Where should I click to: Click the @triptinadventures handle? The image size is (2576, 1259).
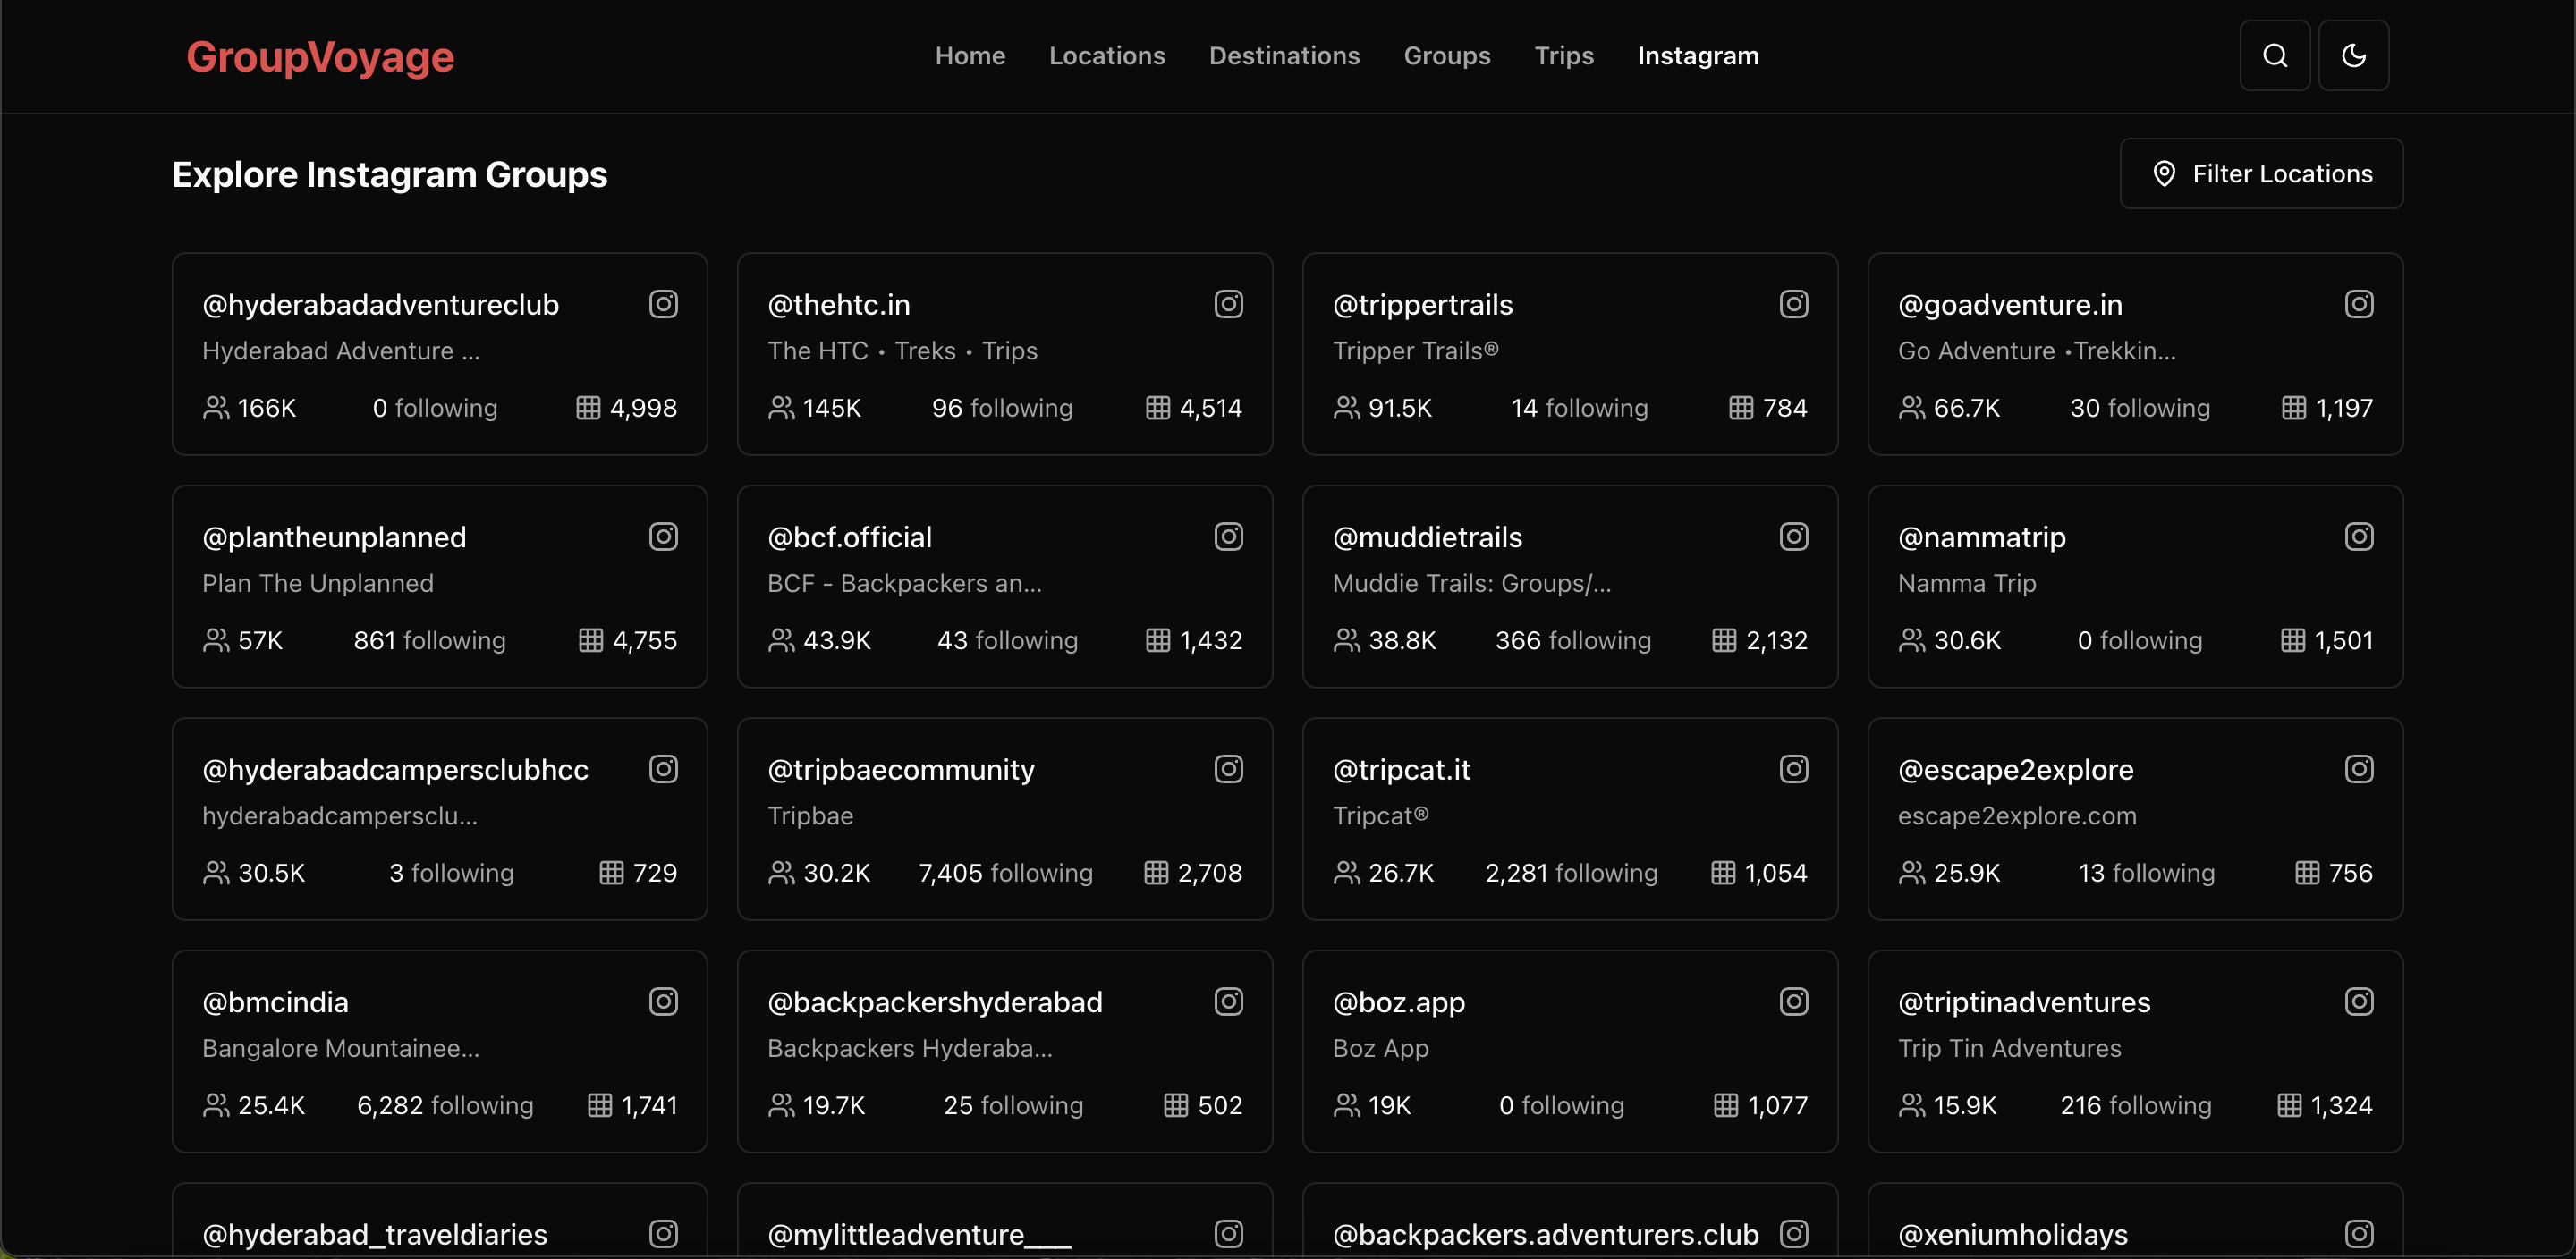[2023, 1003]
